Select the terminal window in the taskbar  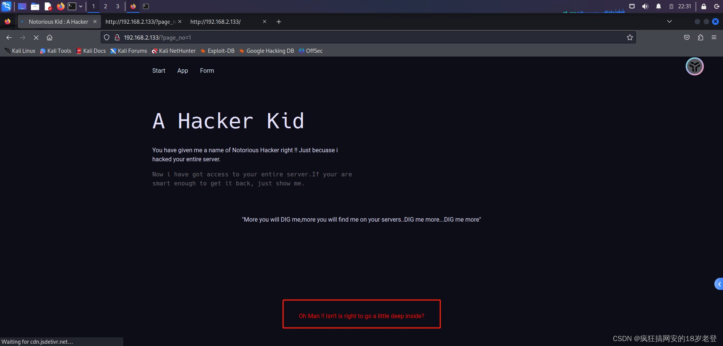click(146, 6)
